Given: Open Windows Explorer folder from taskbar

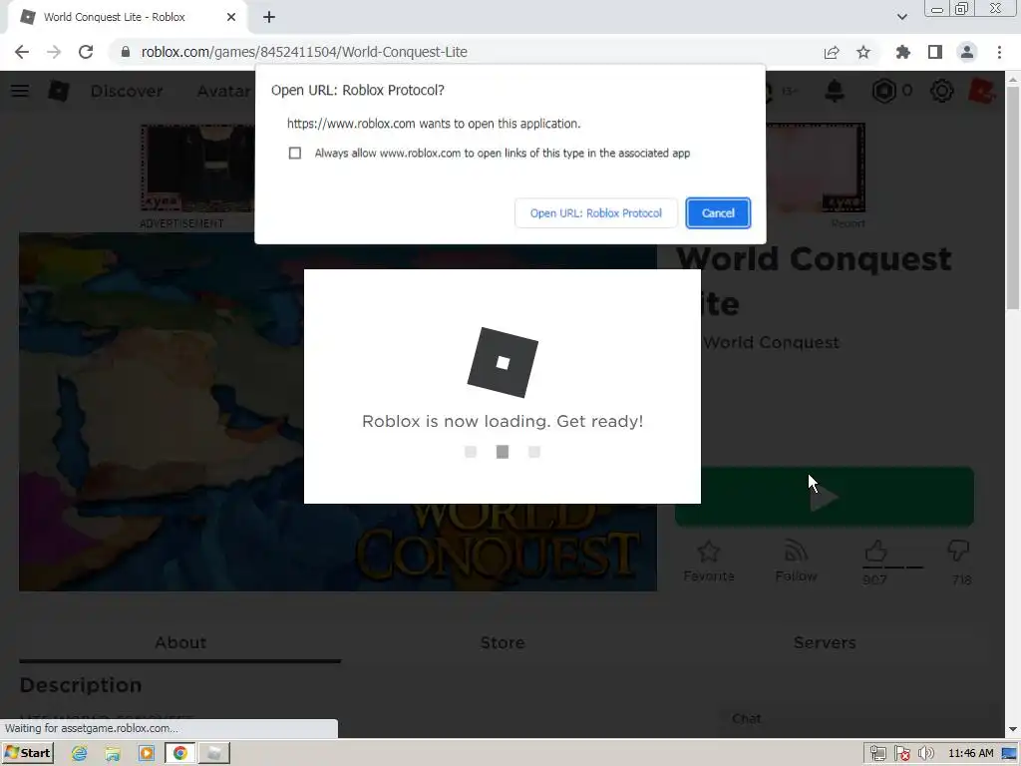Looking at the screenshot, I should tap(113, 754).
